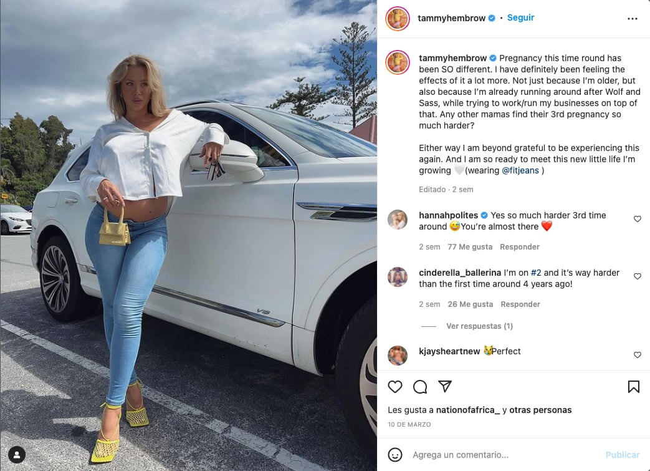650x471 pixels.
Task: Open the #2 hashtag link
Action: pyautogui.click(x=536, y=273)
